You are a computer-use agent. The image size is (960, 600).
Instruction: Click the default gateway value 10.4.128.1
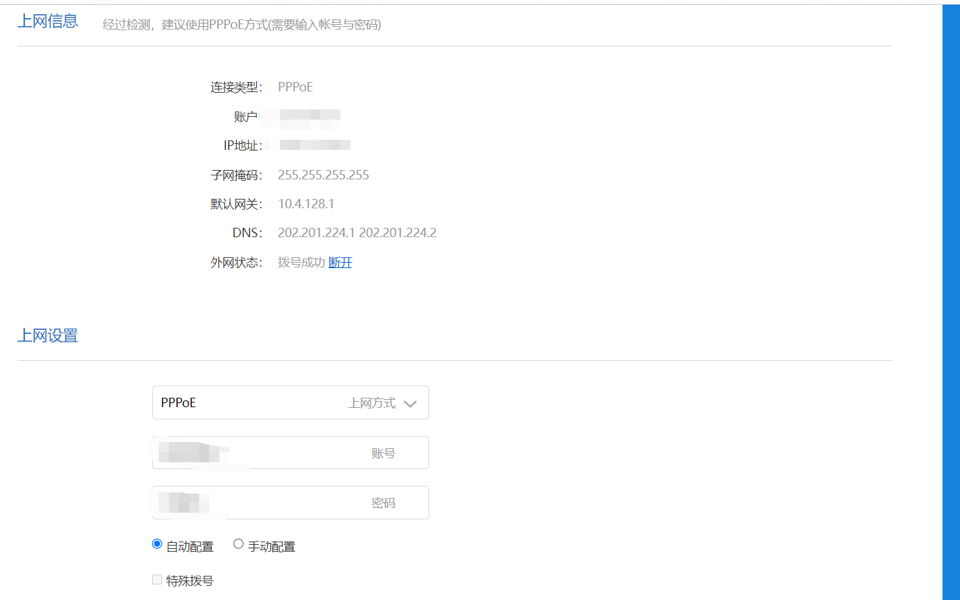305,204
